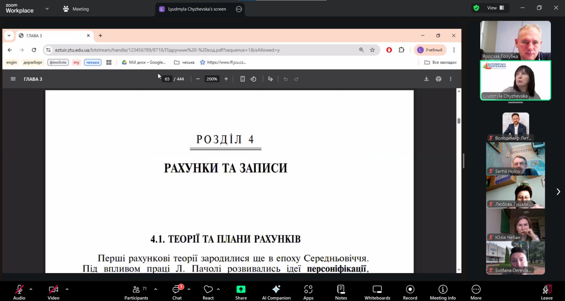
Task: Expand the Participants options arrow
Action: pos(156,289)
